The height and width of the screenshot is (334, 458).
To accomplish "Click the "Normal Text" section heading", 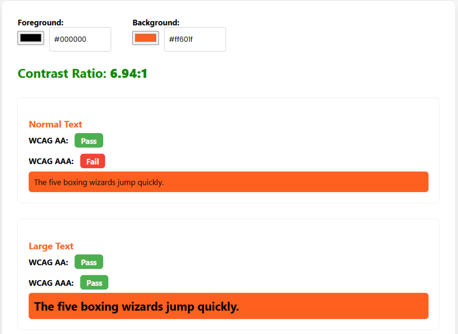I will coord(55,124).
